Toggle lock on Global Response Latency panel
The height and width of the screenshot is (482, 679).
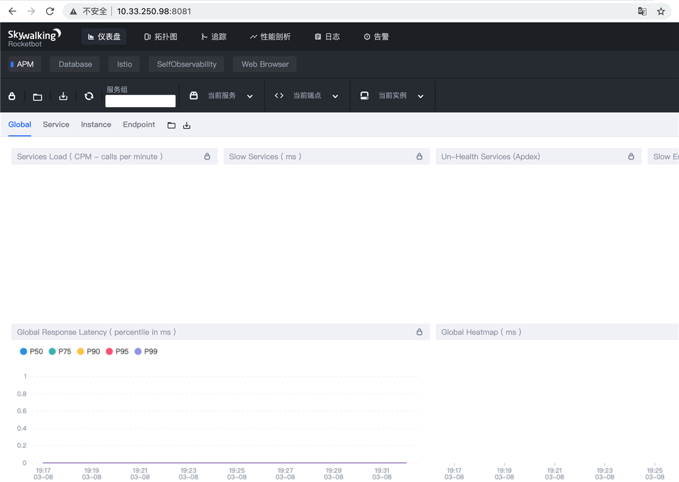pyautogui.click(x=419, y=332)
